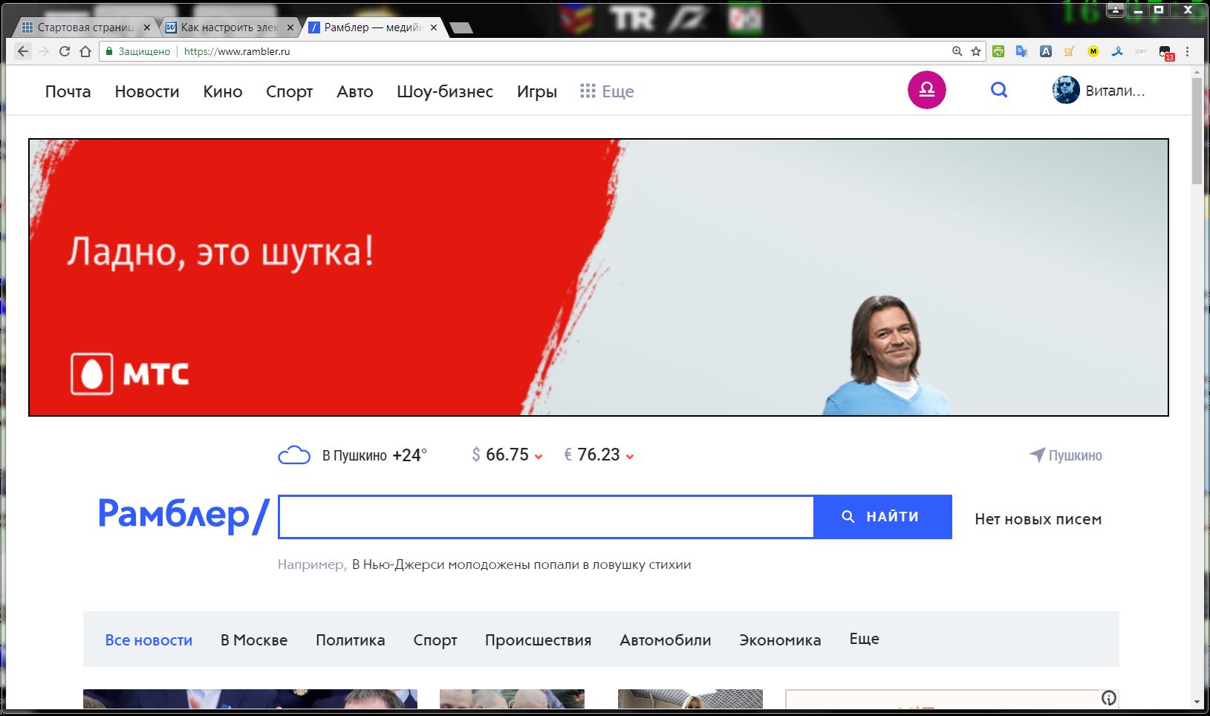
Task: Click the yellow M extension icon
Action: (1093, 51)
